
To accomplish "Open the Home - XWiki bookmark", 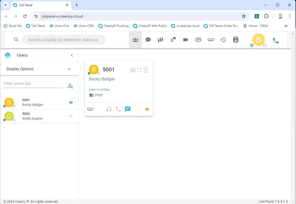I will (256, 26).
